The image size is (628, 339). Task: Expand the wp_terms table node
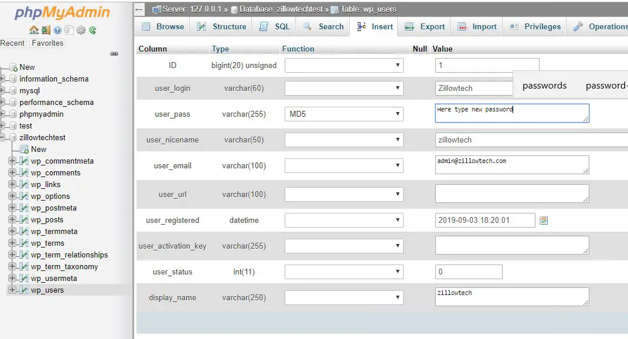point(12,243)
